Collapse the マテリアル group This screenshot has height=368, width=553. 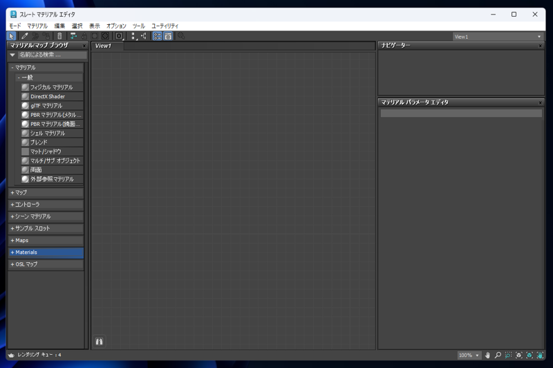46,67
